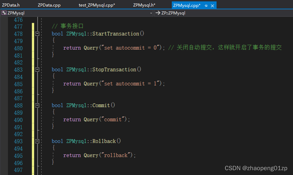Click the ZPMysql project icon in navigation bar
Viewport: 293px width, 175px height.
tap(4, 13)
